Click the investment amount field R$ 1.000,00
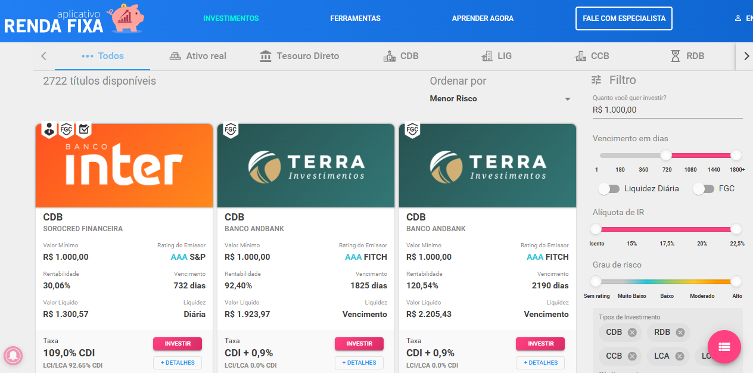 (667, 110)
